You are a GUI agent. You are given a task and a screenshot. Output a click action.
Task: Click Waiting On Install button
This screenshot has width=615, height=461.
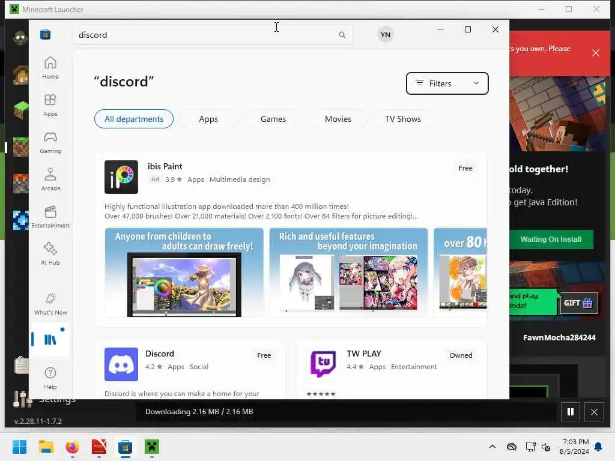(551, 239)
